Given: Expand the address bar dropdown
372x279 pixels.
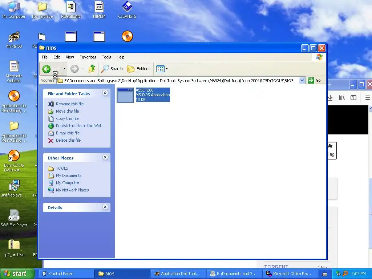Looking at the screenshot, I should click(x=302, y=80).
